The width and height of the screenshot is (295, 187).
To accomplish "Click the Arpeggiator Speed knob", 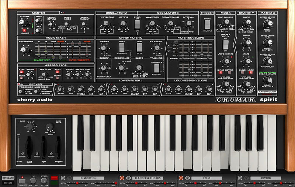I will (x=29, y=74).
